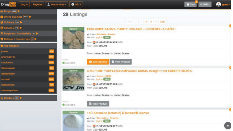Viewport: 233px width, 131px height.
Task: Click the Log In button
Action: 24,4
